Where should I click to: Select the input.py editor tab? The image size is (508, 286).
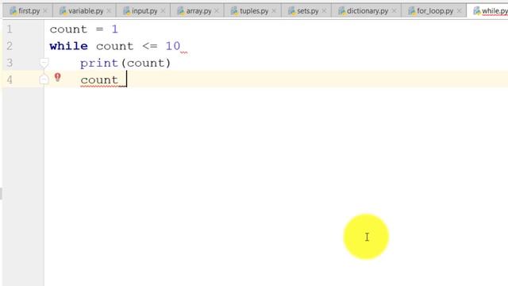coord(143,11)
